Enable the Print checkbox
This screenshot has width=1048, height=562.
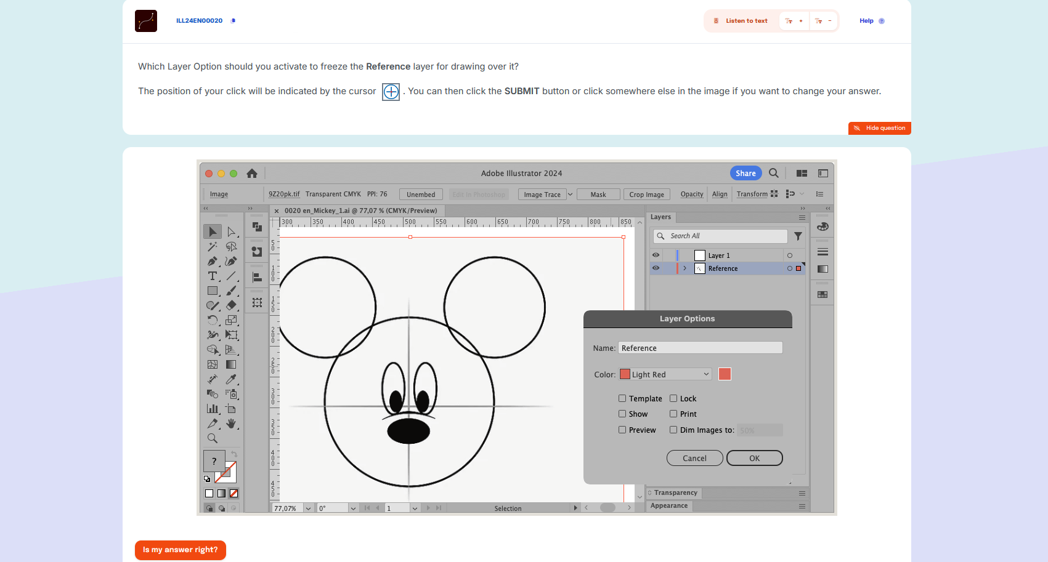coord(673,414)
